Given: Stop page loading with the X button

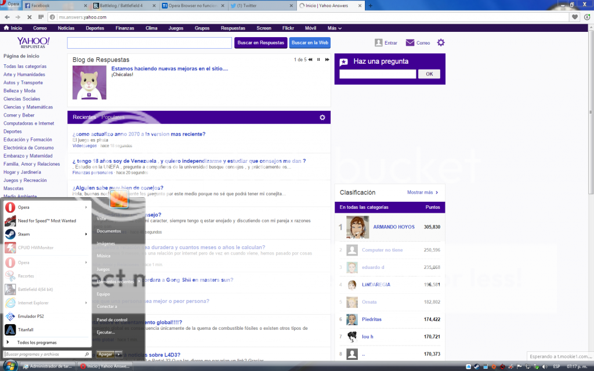Looking at the screenshot, I should (30, 17).
